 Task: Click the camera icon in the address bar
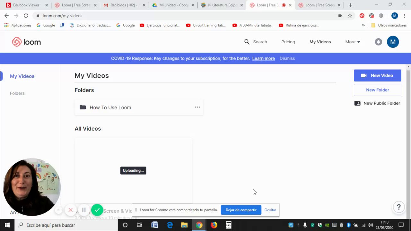340,15
